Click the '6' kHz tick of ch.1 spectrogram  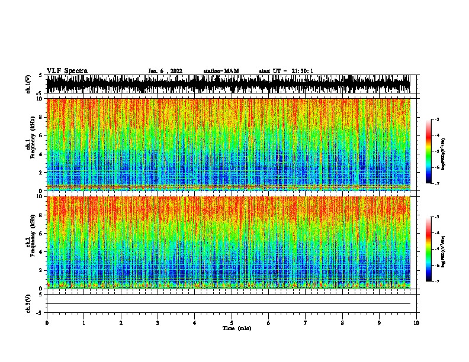[41, 136]
